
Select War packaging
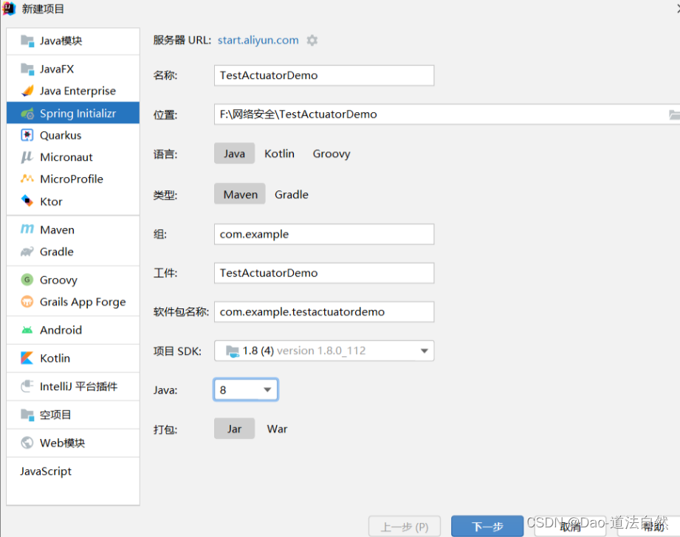(x=277, y=429)
